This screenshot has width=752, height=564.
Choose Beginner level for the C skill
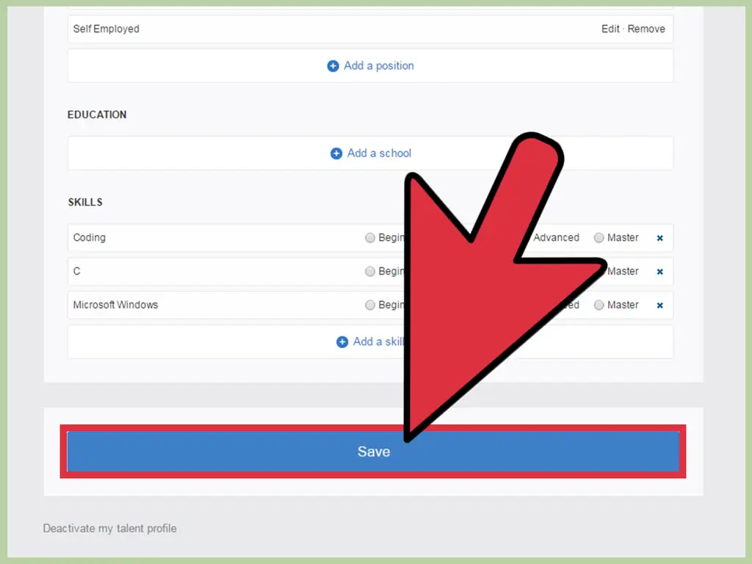pos(370,272)
